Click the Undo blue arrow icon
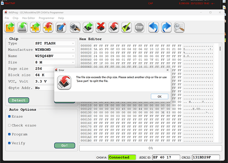The width and height of the screenshot is (228, 163). tap(154, 27)
